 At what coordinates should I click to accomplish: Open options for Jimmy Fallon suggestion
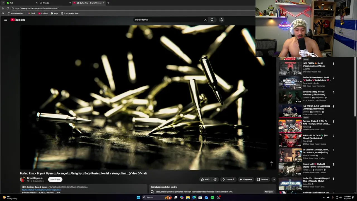pos(333,179)
